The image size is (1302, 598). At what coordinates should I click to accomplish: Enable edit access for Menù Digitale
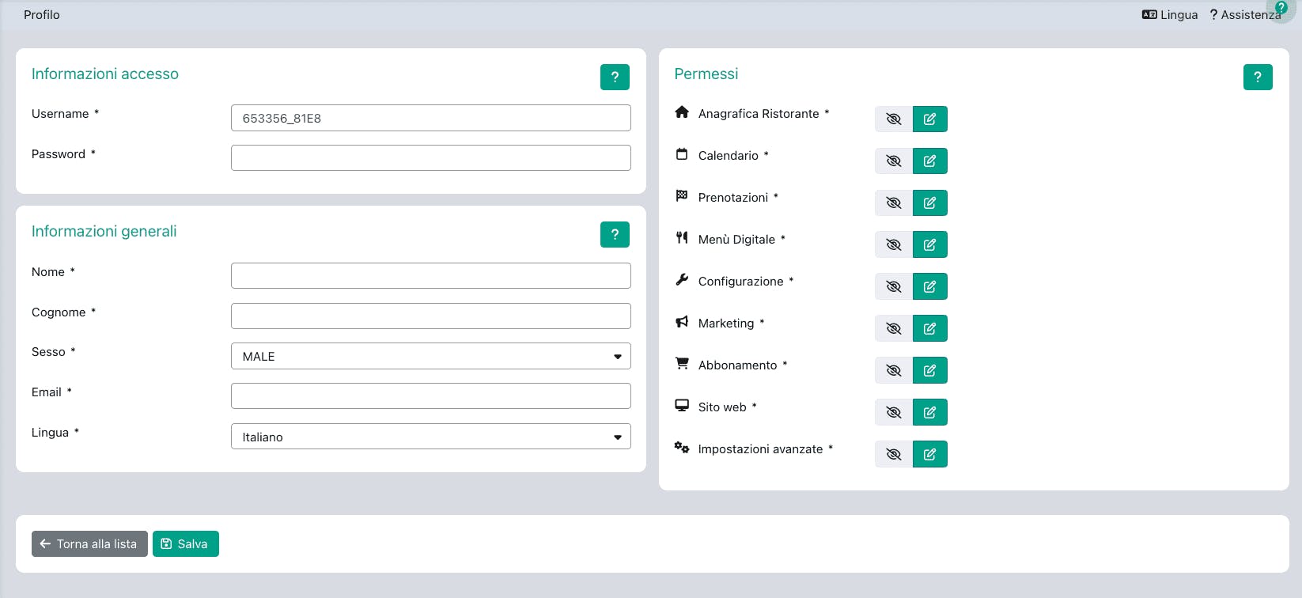tap(929, 245)
